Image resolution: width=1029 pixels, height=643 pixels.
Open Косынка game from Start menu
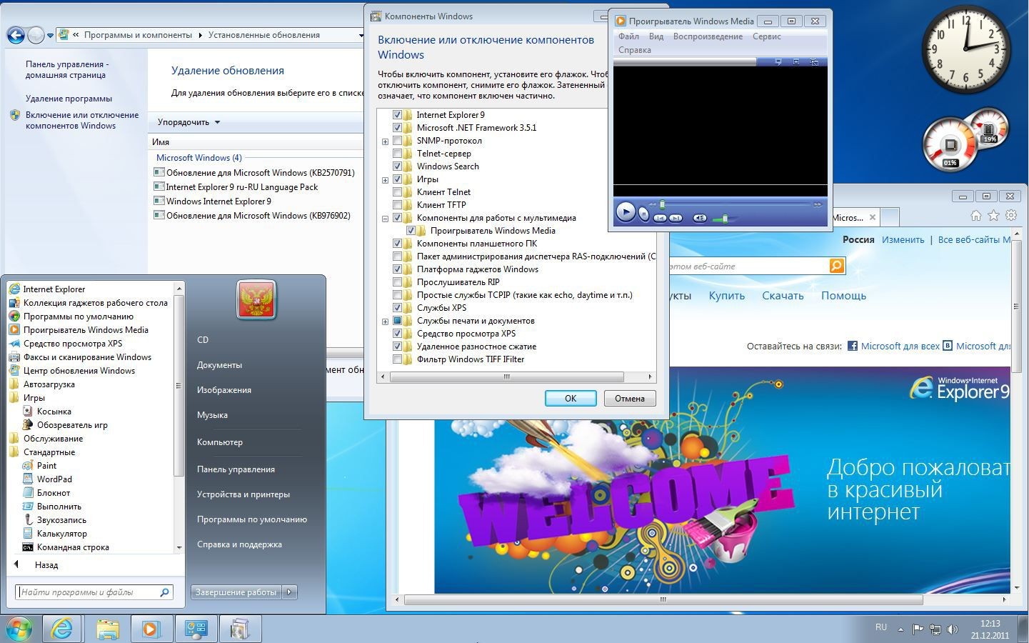[x=54, y=411]
